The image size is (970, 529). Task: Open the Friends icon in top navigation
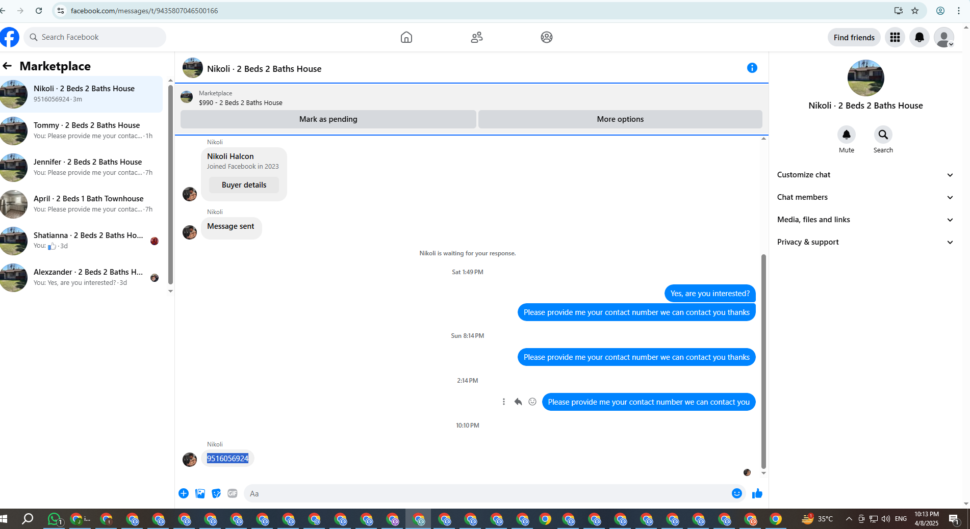(x=477, y=37)
